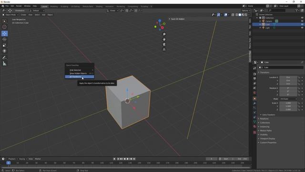This screenshot has height=172, width=305.
Task: Expand the Cube item in outliner
Action: pos(260,24)
